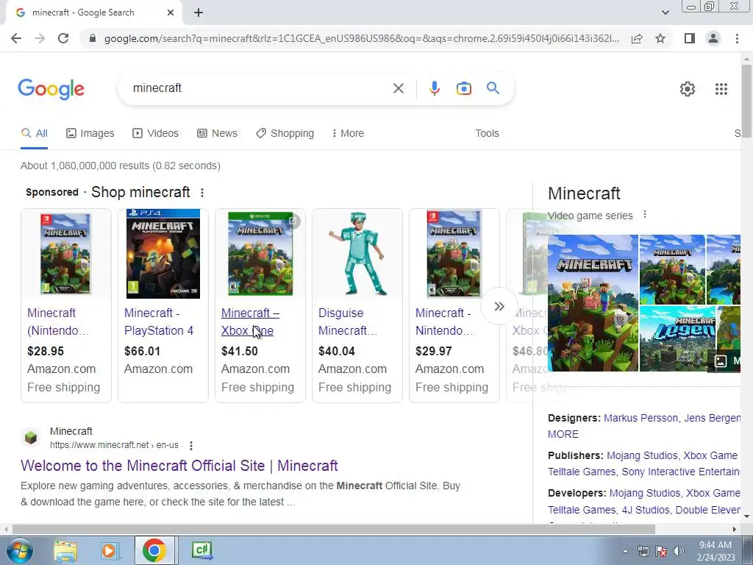Image resolution: width=753 pixels, height=565 pixels.
Task: Open Minecraft (Nintendo... $28.95 listing
Action: click(x=58, y=321)
